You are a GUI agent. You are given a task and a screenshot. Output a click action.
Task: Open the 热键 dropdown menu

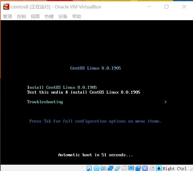[x=49, y=16]
